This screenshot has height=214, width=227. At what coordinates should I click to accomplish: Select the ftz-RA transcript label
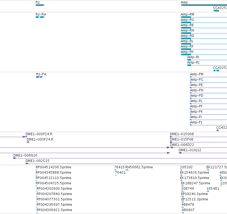pyautogui.click(x=41, y=14)
